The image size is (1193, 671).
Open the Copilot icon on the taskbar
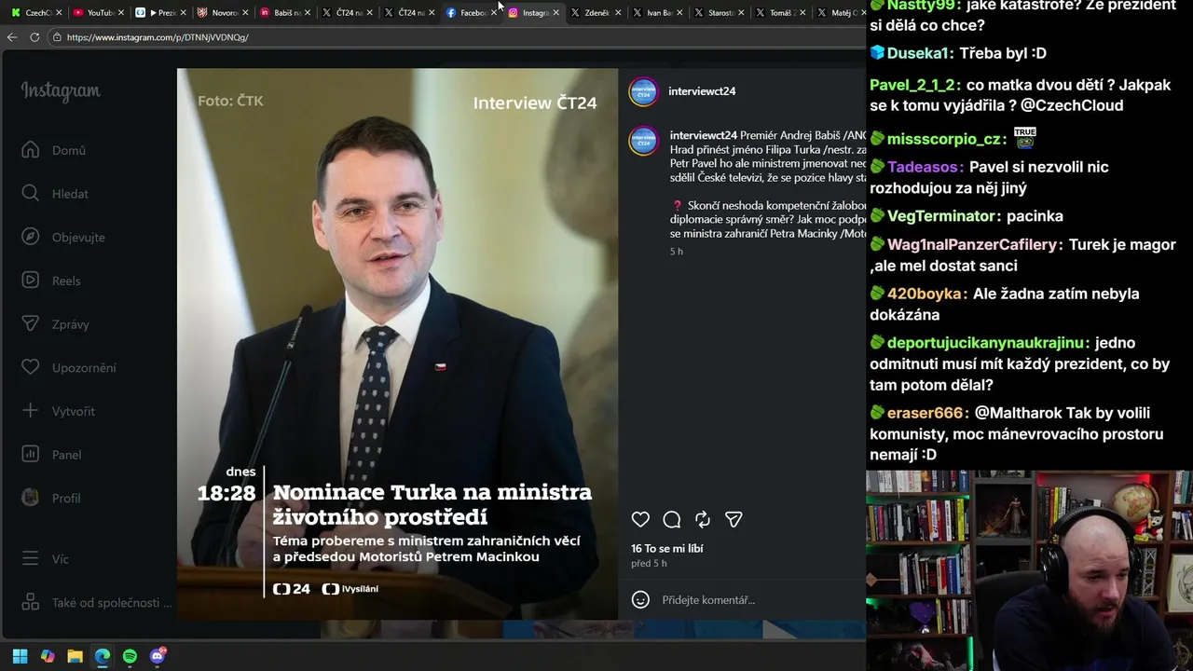[48, 656]
